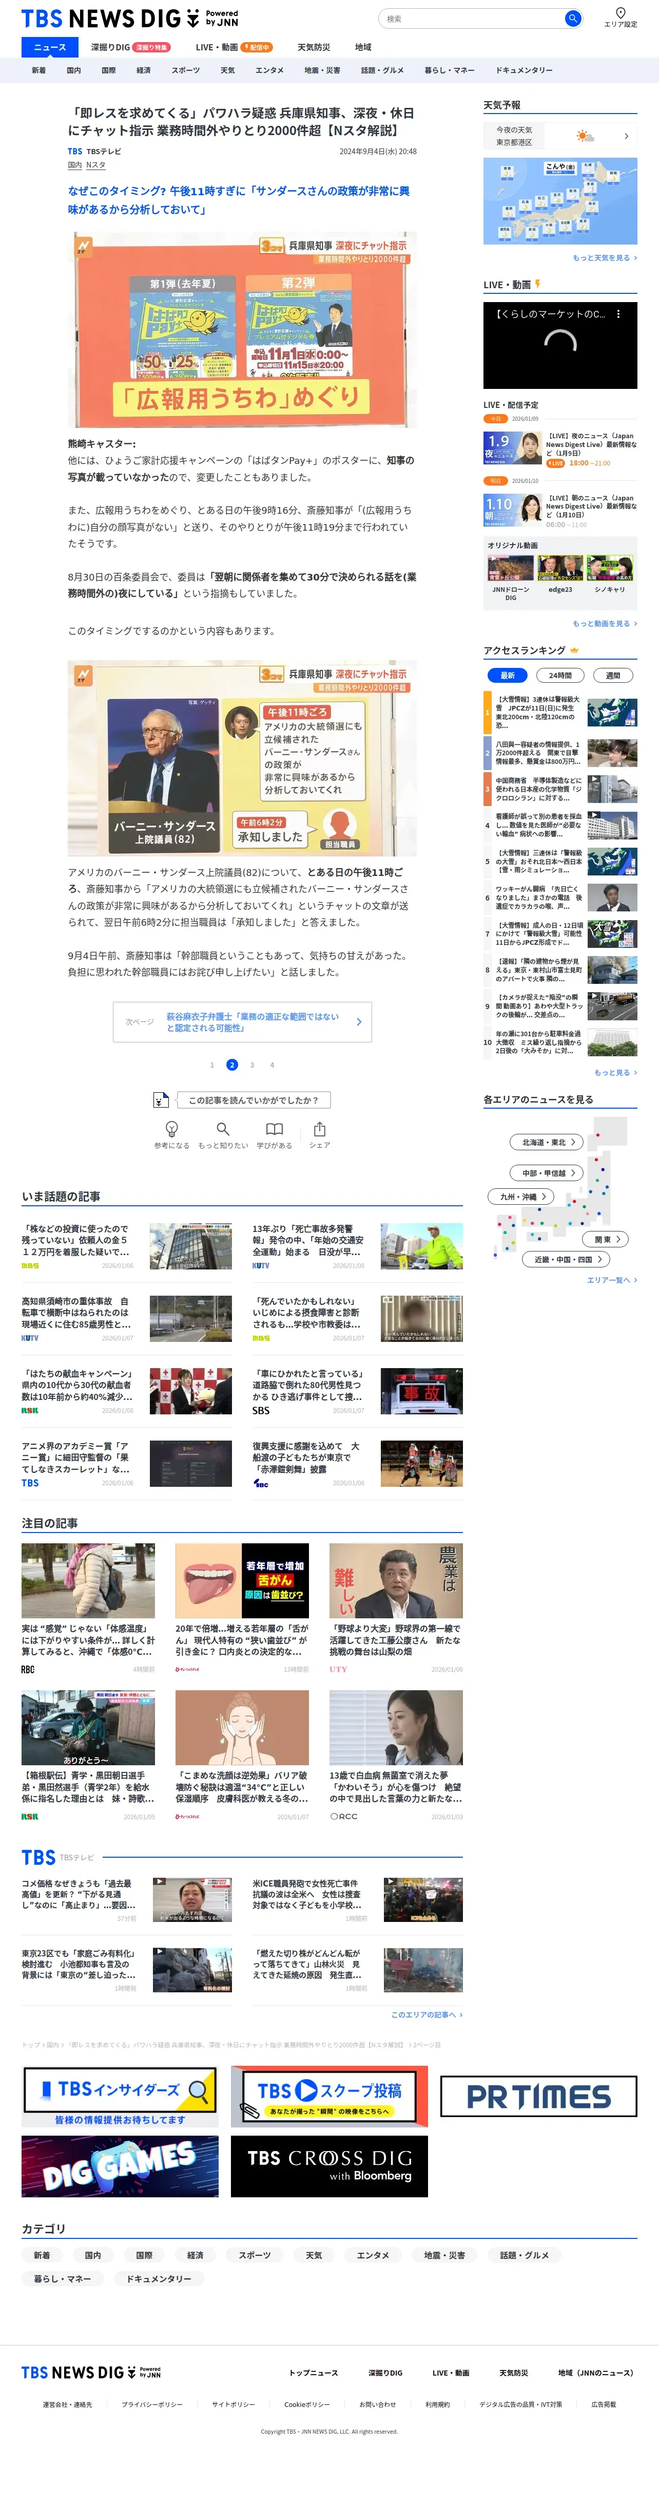Click the footer TBS NEWS DIG logo

pos(91,2372)
